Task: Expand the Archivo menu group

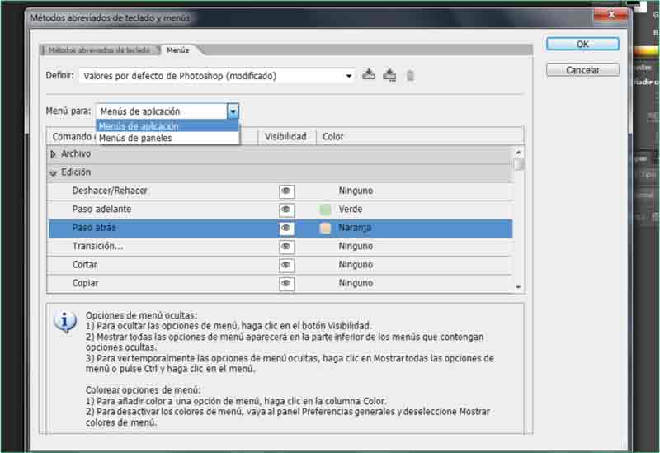Action: coord(54,154)
